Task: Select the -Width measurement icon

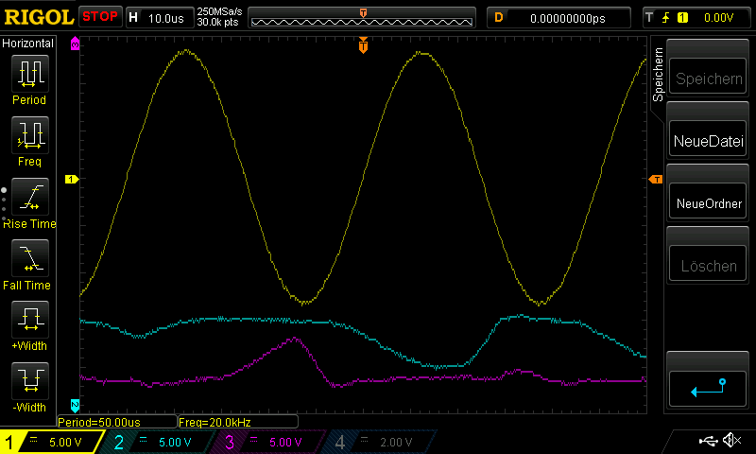Action: point(30,380)
